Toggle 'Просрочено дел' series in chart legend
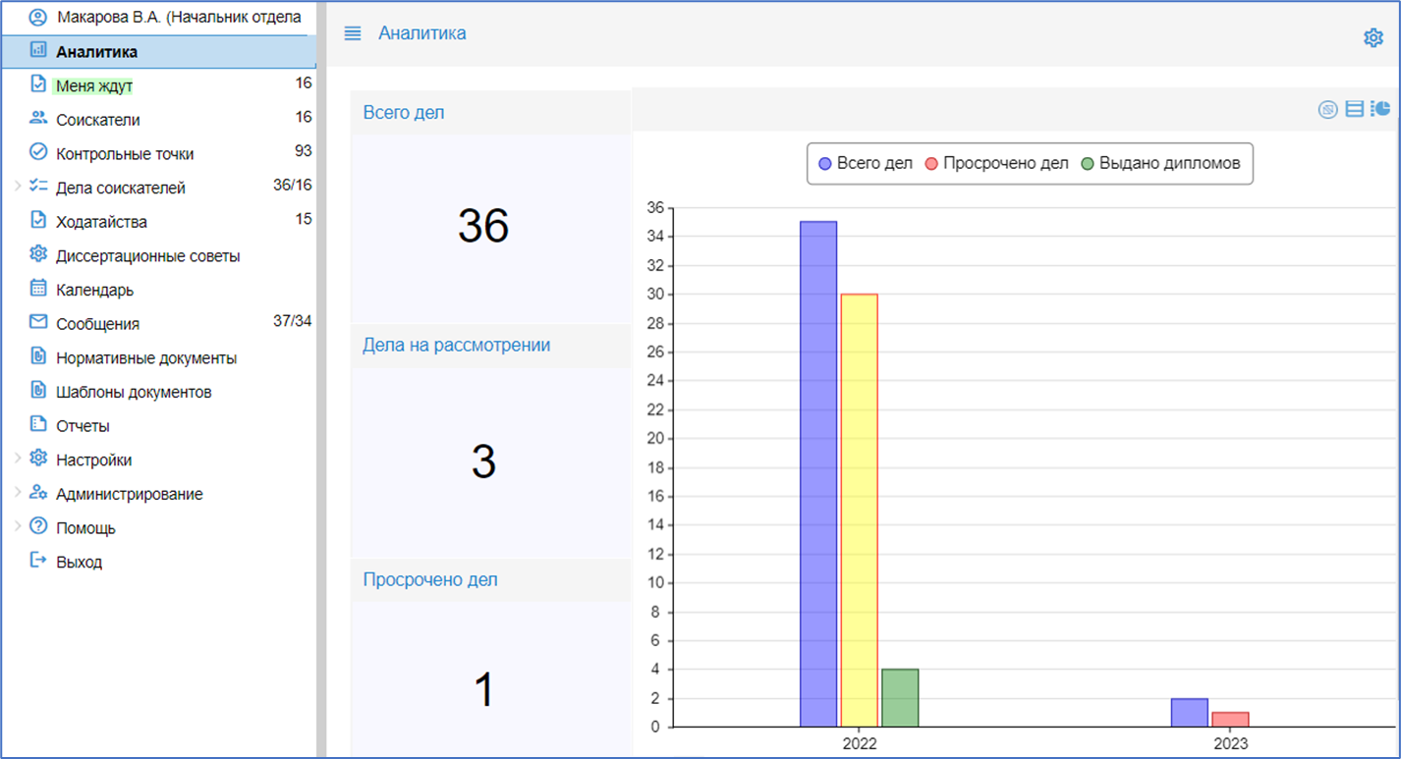This screenshot has width=1401, height=759. click(x=996, y=164)
